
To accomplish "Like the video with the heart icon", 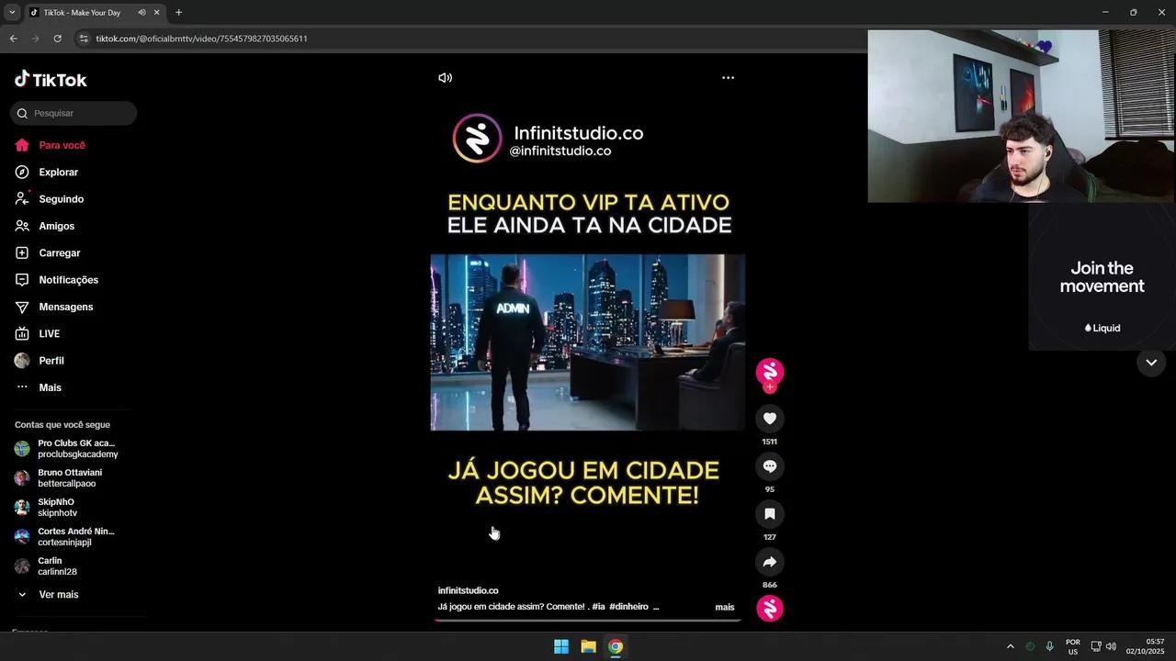I will pyautogui.click(x=769, y=419).
